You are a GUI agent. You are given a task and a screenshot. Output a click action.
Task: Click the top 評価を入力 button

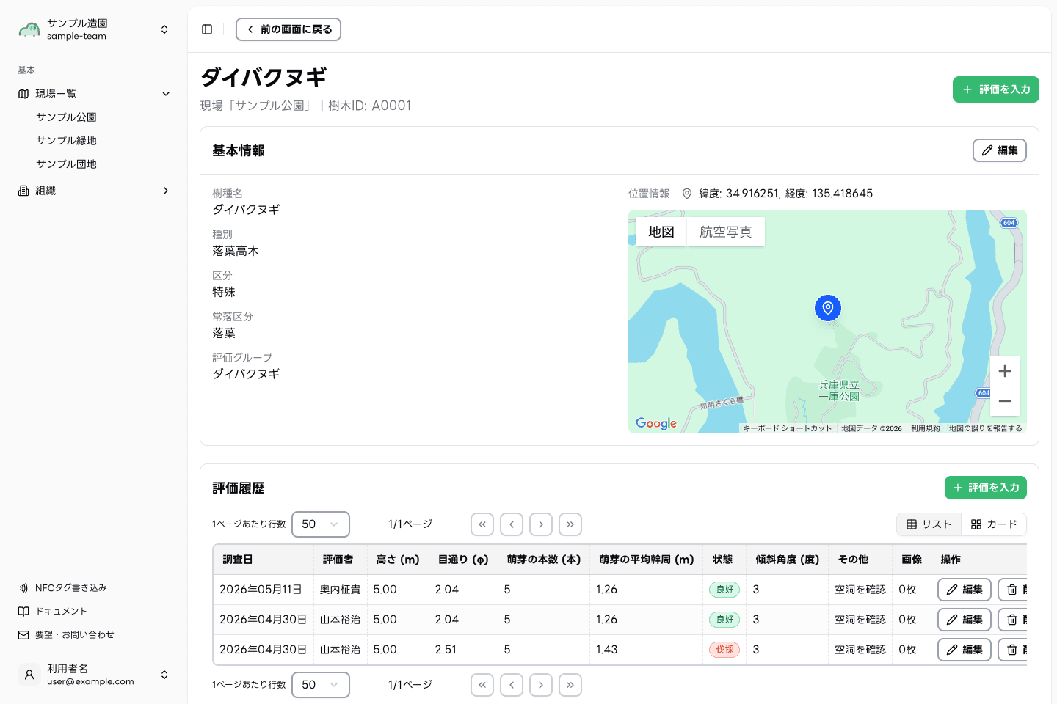[995, 89]
